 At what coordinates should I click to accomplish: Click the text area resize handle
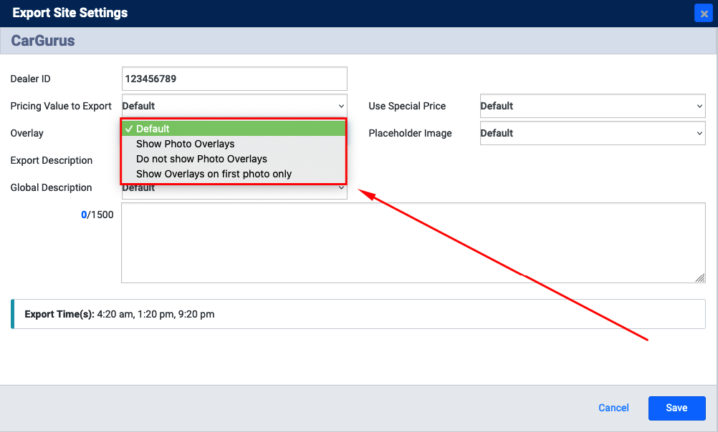(699, 278)
